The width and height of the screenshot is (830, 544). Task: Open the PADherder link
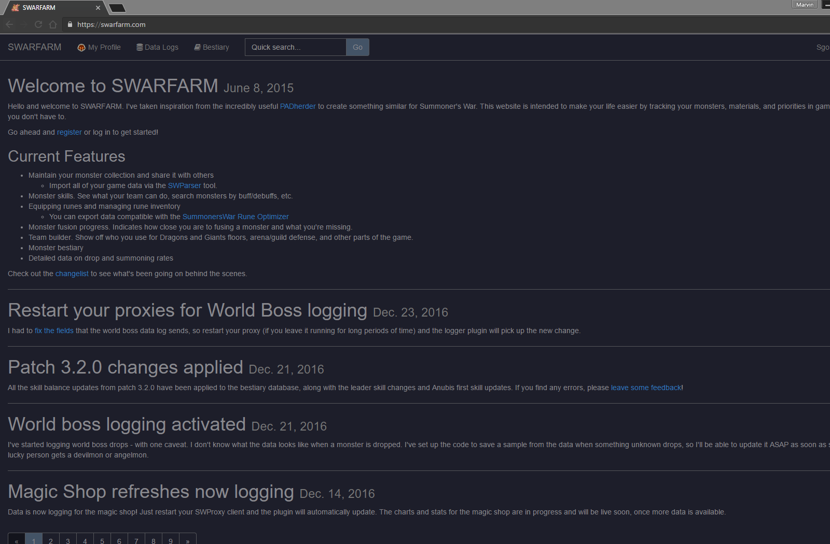pyautogui.click(x=298, y=106)
